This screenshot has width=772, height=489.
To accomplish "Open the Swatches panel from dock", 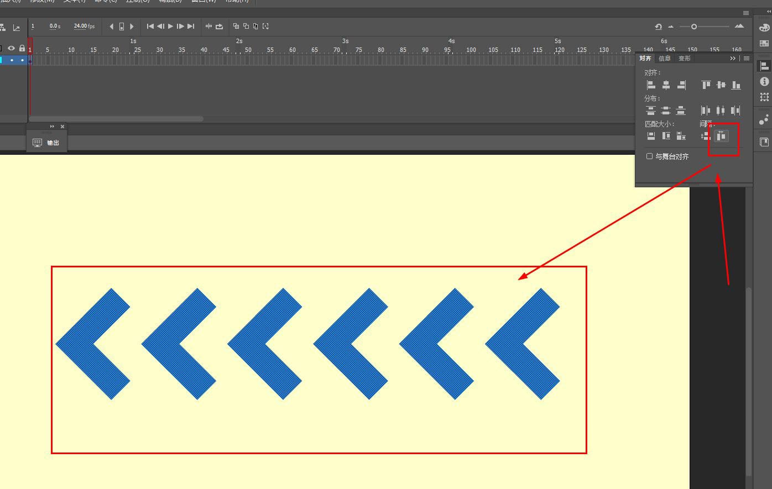I will click(x=764, y=44).
